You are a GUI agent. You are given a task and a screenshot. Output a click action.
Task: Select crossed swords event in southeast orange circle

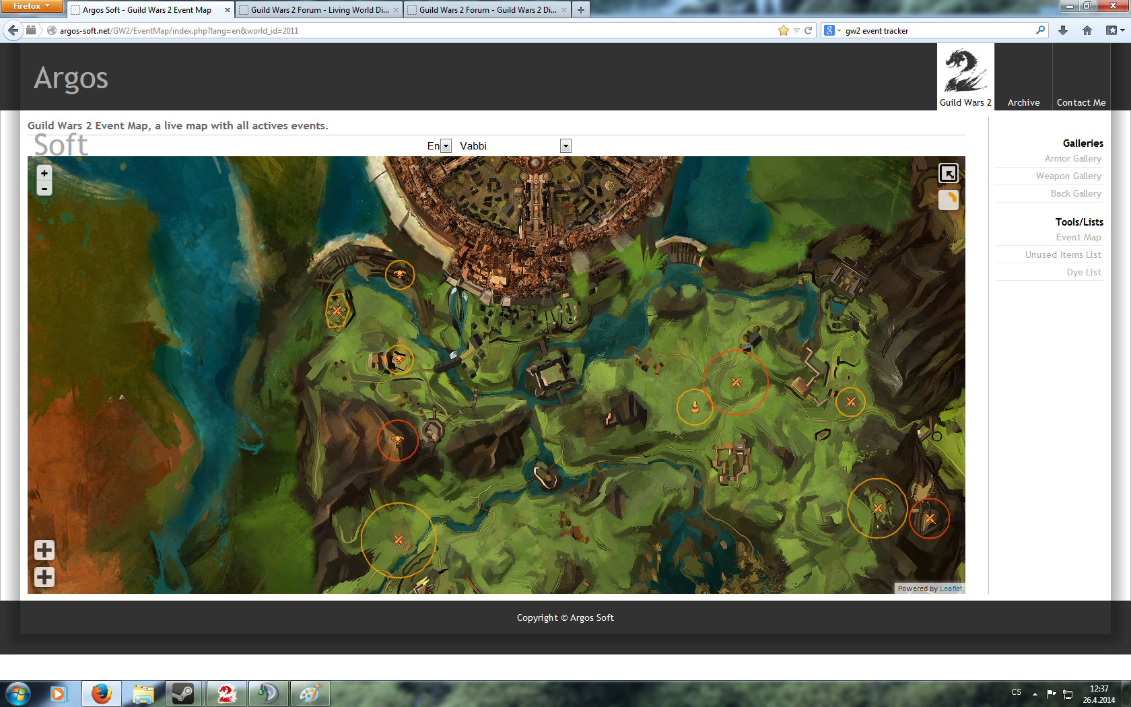click(878, 508)
